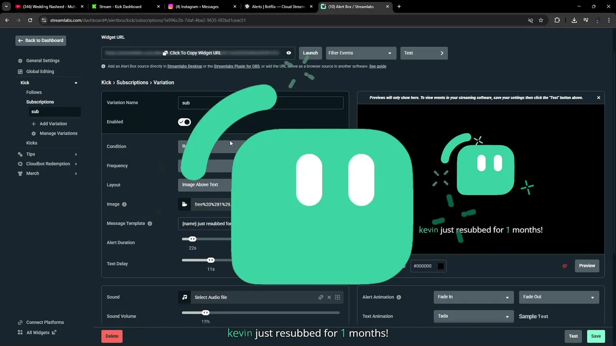
Task: Open the Filter Events dropdown
Action: click(x=361, y=53)
